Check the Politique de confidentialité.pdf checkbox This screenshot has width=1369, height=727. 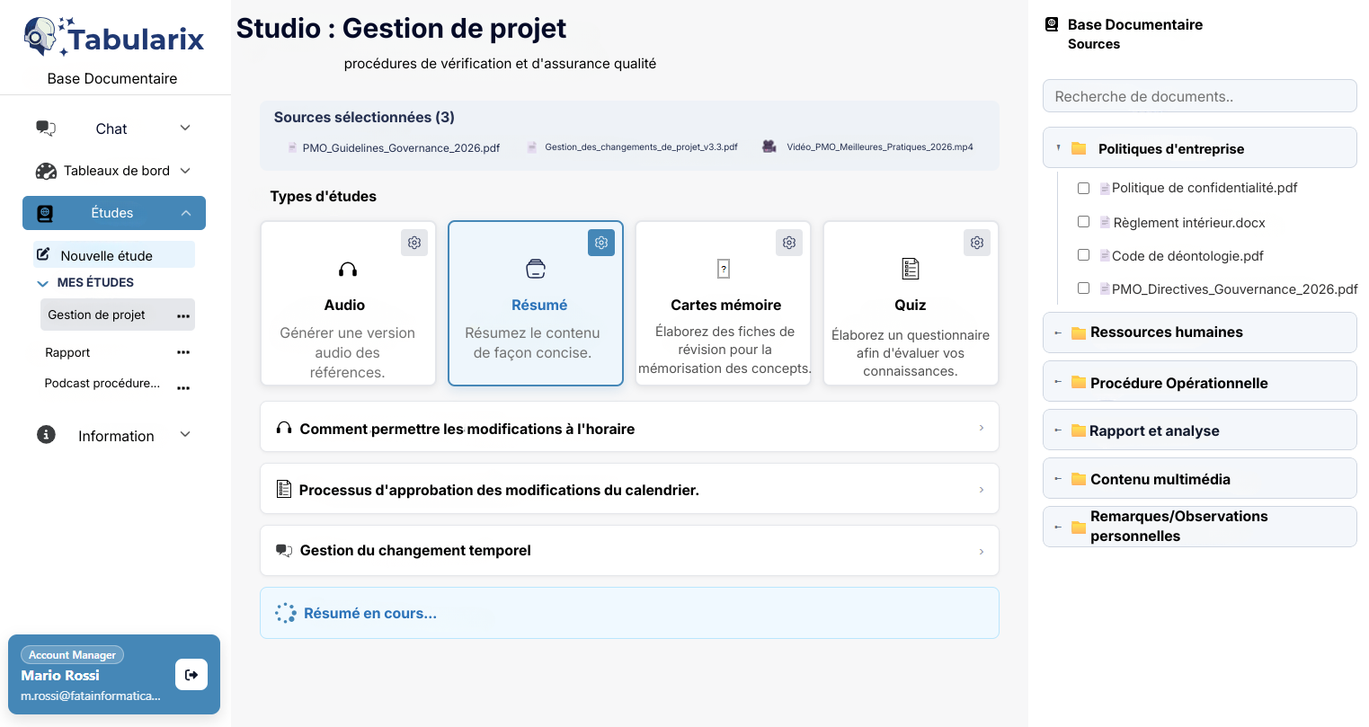coord(1083,189)
